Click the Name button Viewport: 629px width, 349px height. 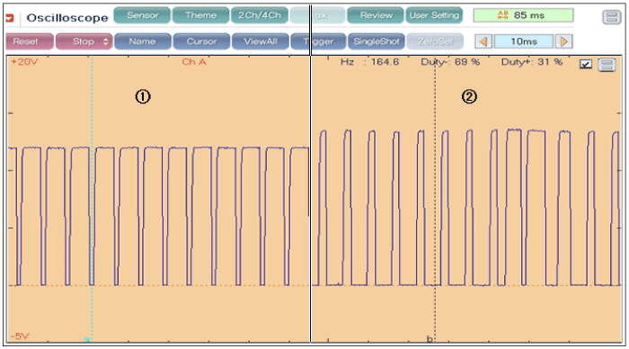(142, 41)
